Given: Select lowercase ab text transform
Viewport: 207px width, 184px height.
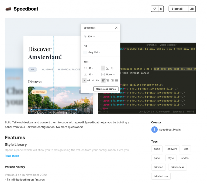Looking at the screenshot, I should point(93,80).
